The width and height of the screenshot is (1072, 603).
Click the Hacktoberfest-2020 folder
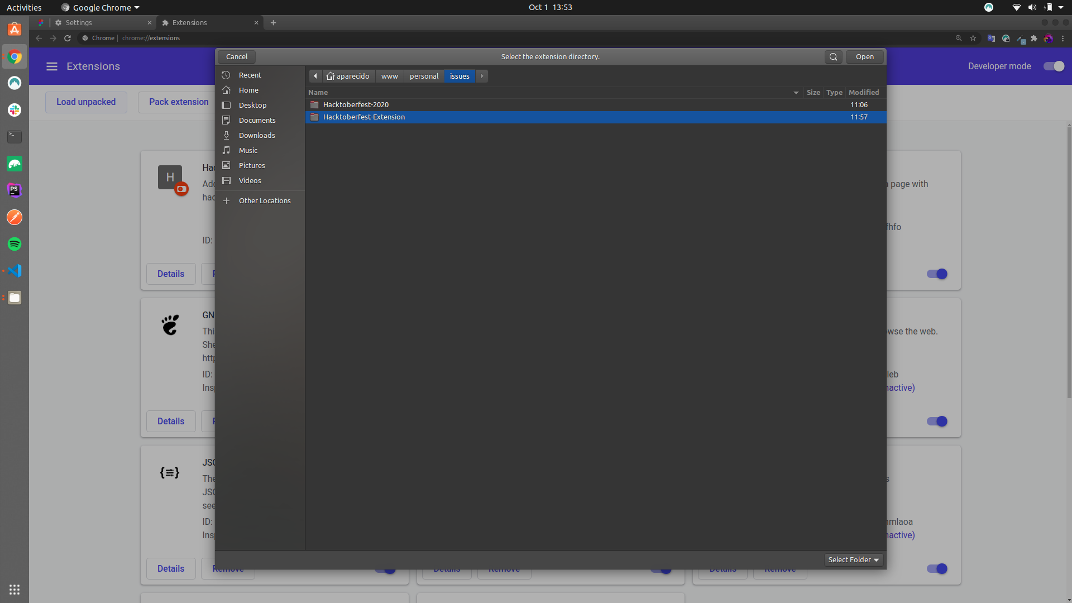[x=356, y=104]
